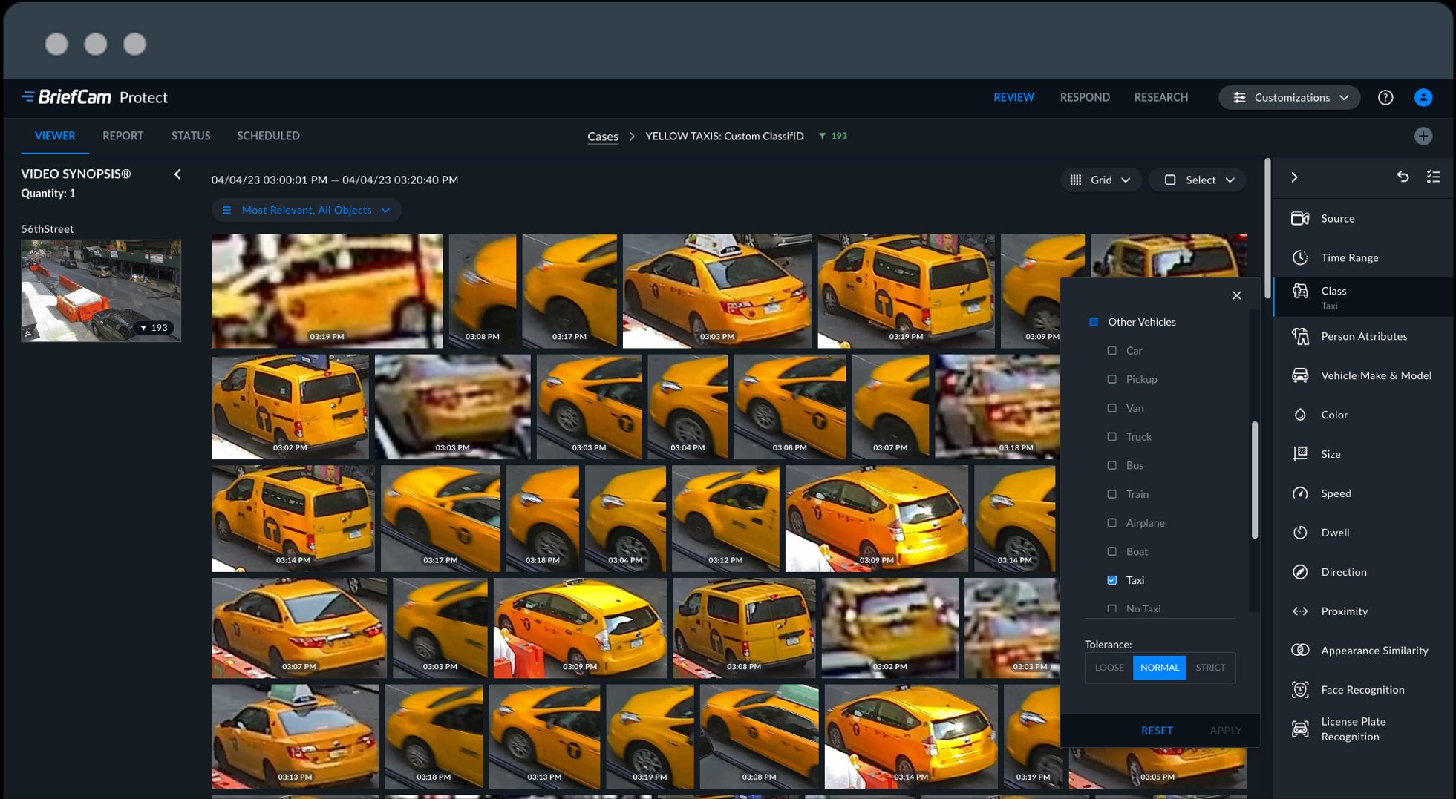Click the License Plate Recognition icon

click(1299, 729)
